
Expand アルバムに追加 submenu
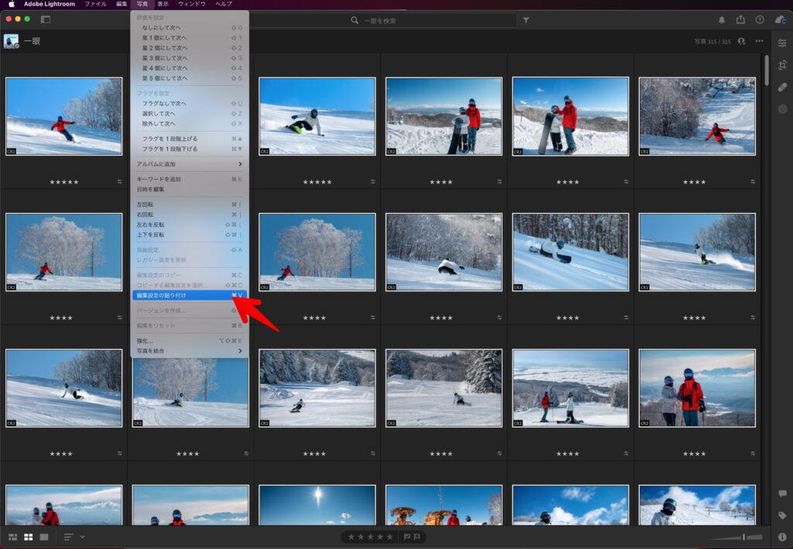(189, 164)
